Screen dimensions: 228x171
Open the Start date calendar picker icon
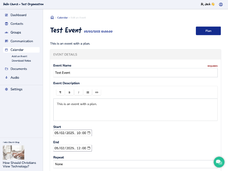click(x=89, y=133)
